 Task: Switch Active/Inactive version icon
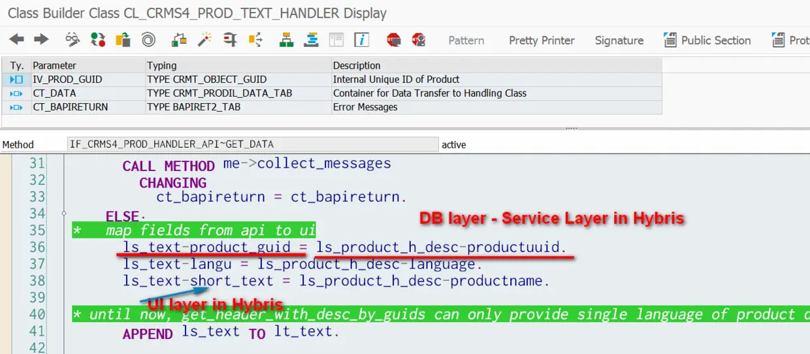click(98, 40)
